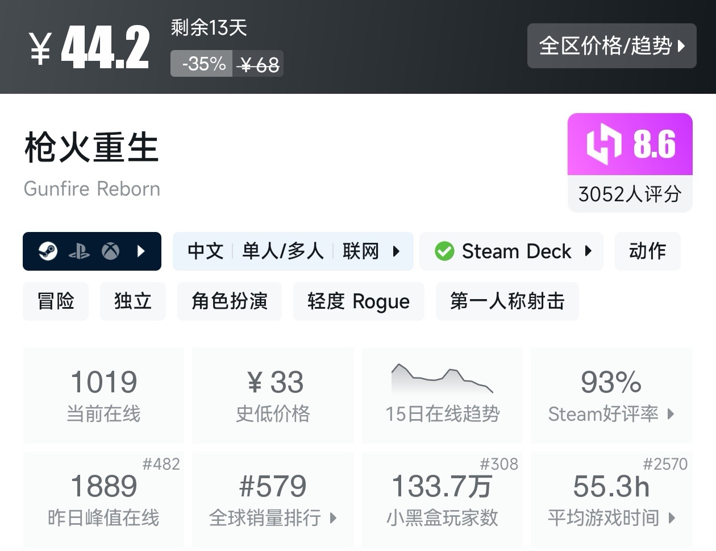Select the 轻度 Rogue tag

[x=359, y=301]
